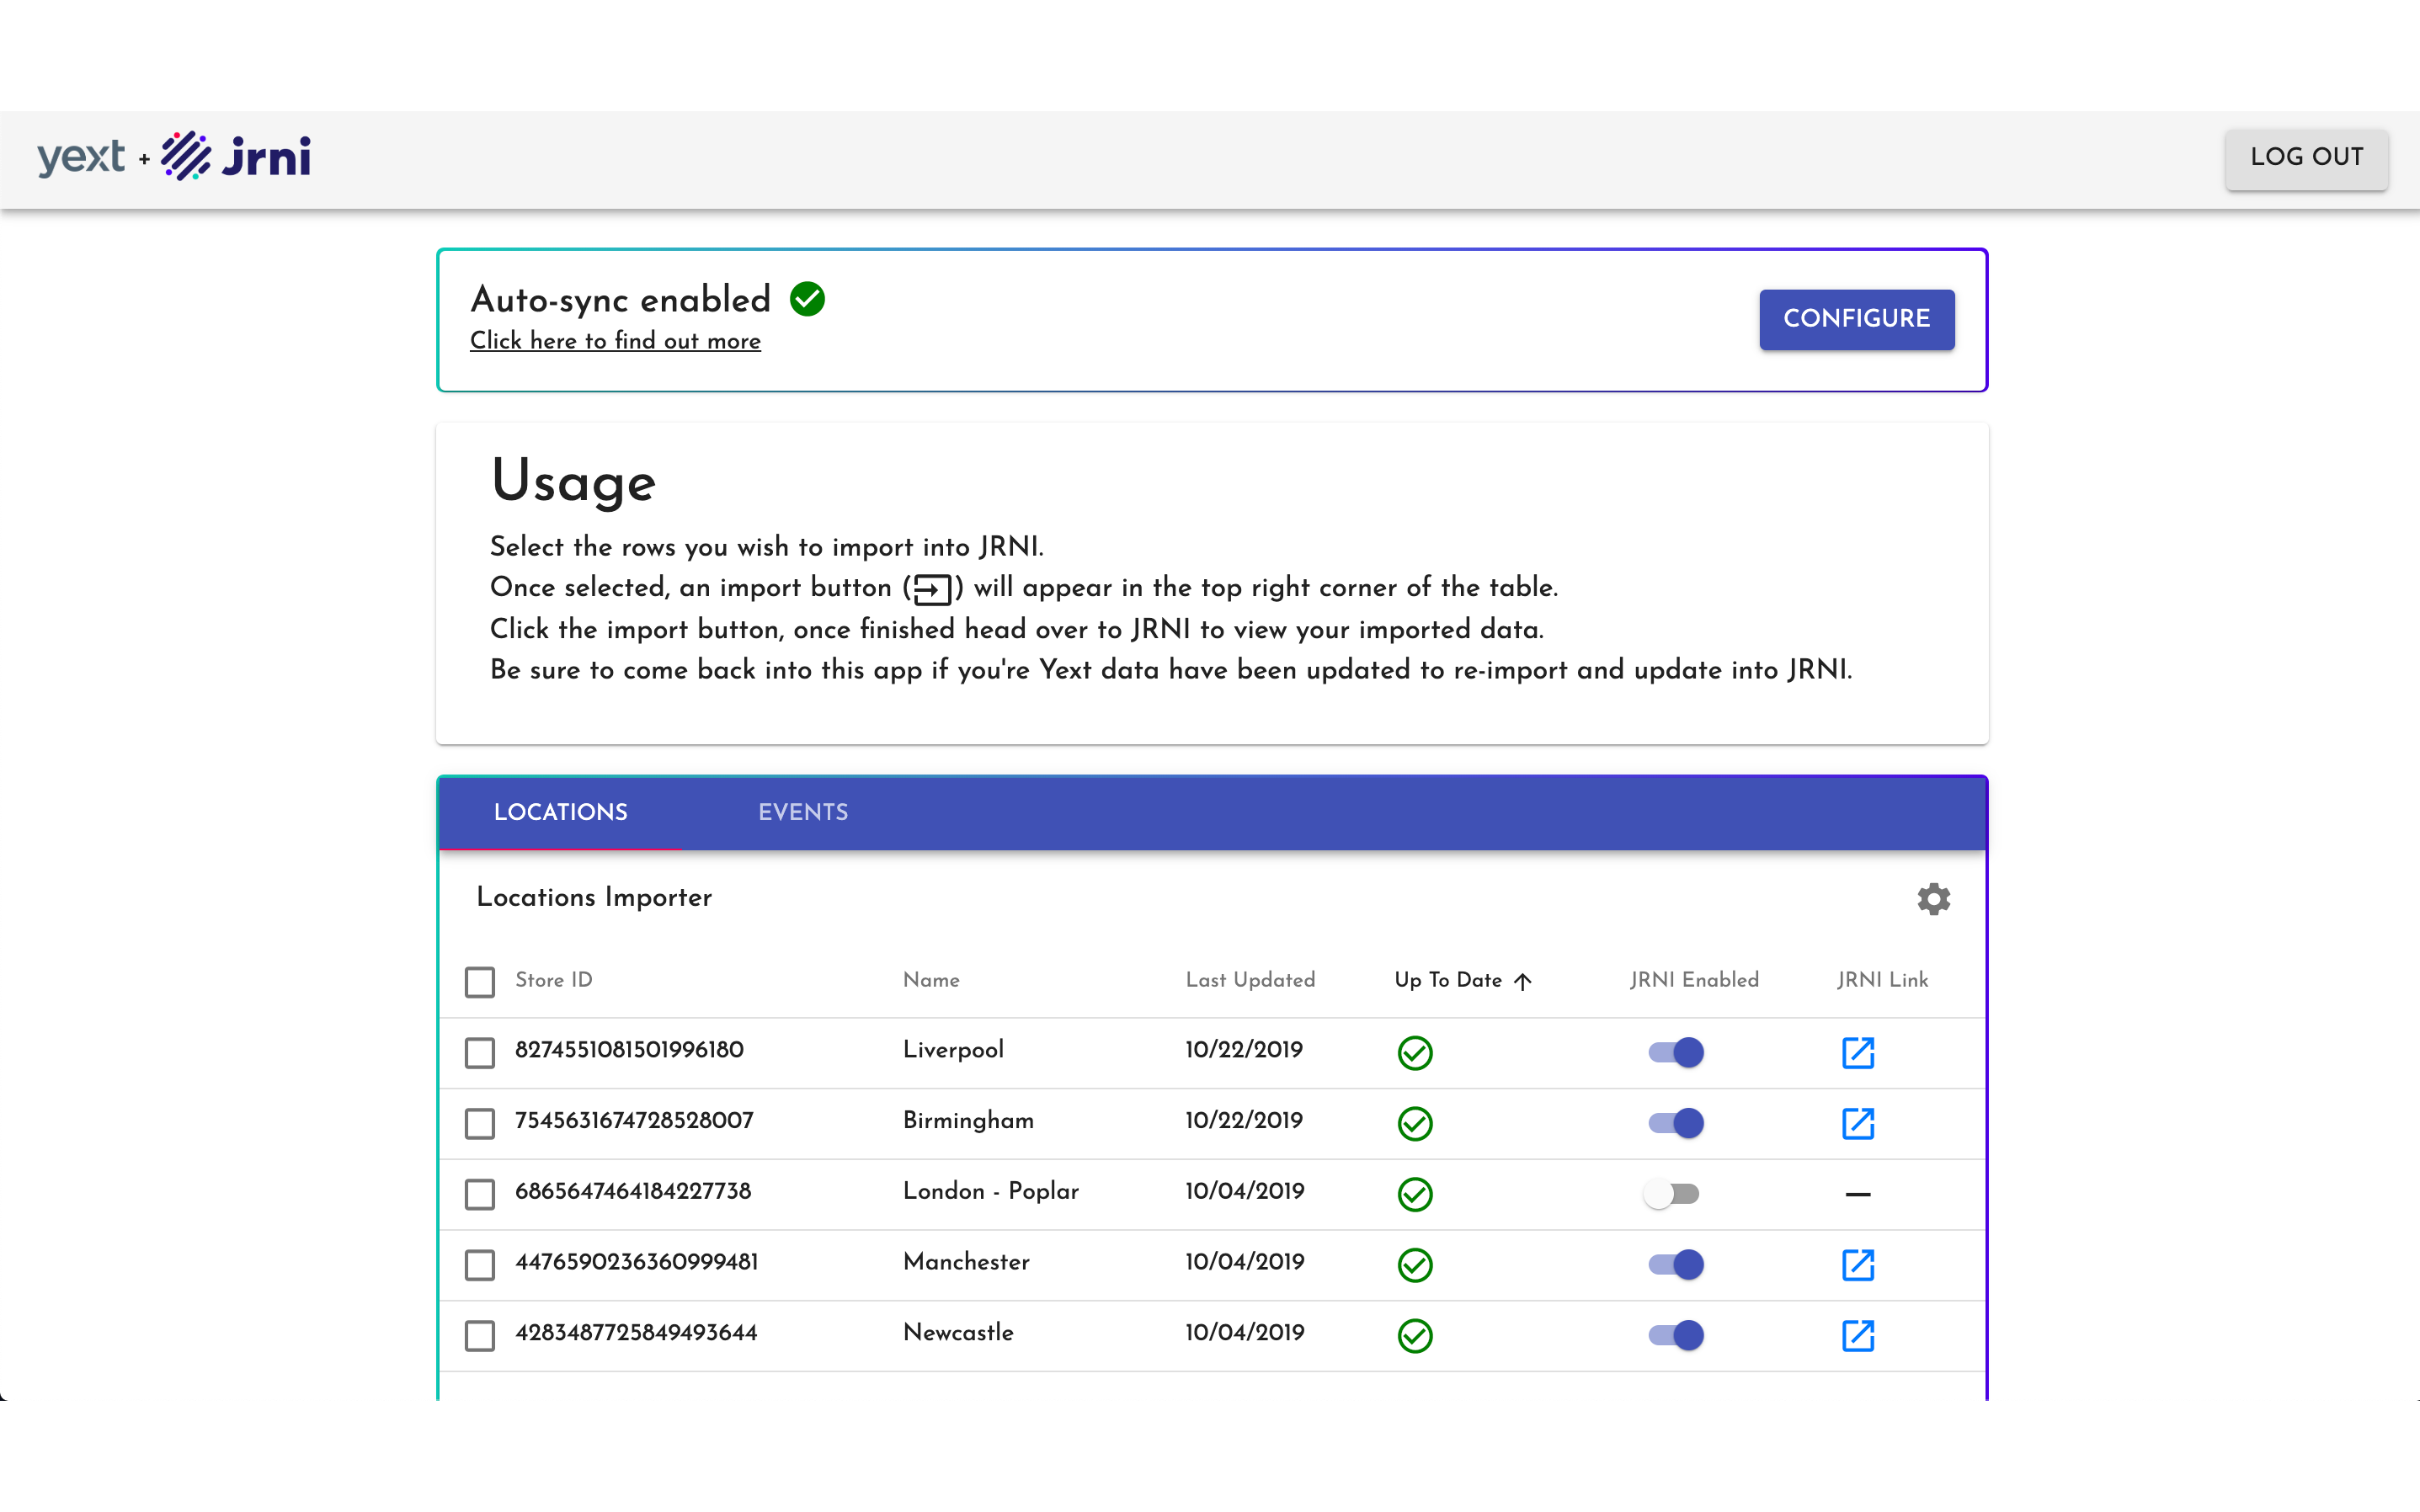
Task: Open the Locations Importer settings gear
Action: (1933, 898)
